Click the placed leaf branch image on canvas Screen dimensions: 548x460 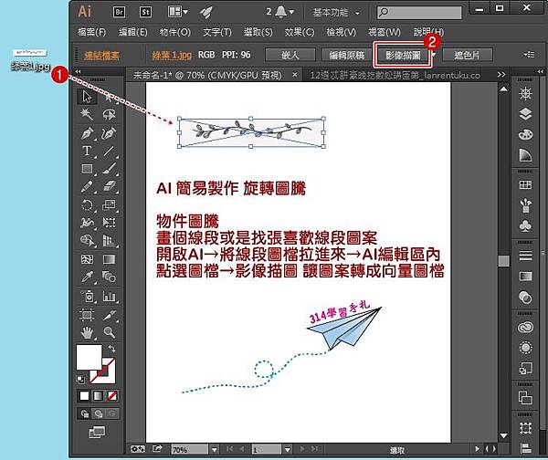249,132
